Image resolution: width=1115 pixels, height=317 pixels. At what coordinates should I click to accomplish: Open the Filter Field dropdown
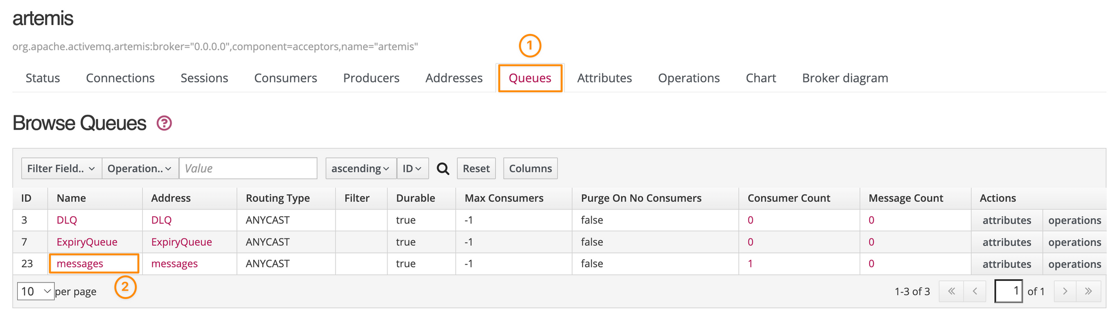(x=61, y=169)
